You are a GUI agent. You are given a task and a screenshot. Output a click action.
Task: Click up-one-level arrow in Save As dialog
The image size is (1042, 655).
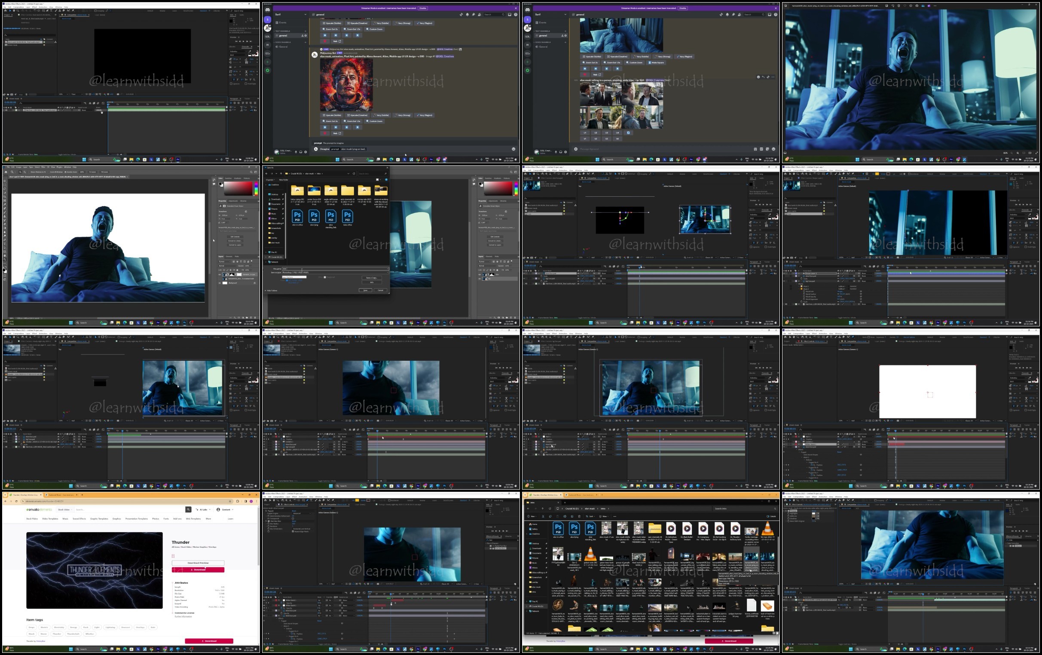tap(281, 174)
